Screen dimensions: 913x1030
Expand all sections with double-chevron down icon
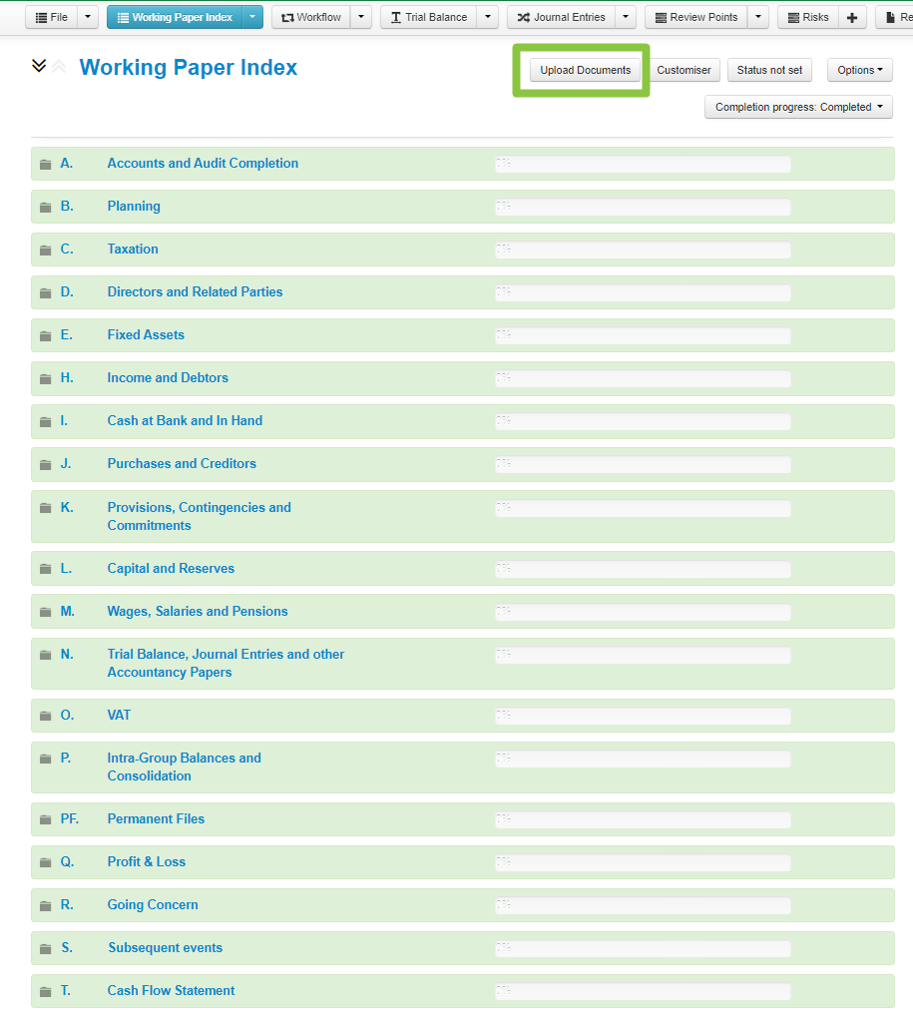[39, 66]
